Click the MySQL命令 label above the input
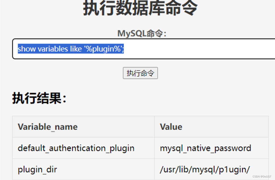The height and width of the screenshot is (180, 275). pyautogui.click(x=141, y=33)
